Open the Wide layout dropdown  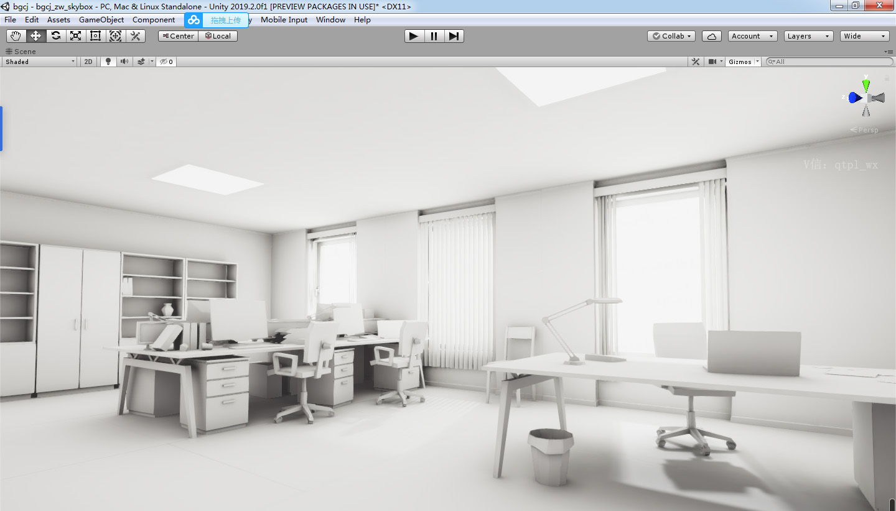tap(865, 36)
